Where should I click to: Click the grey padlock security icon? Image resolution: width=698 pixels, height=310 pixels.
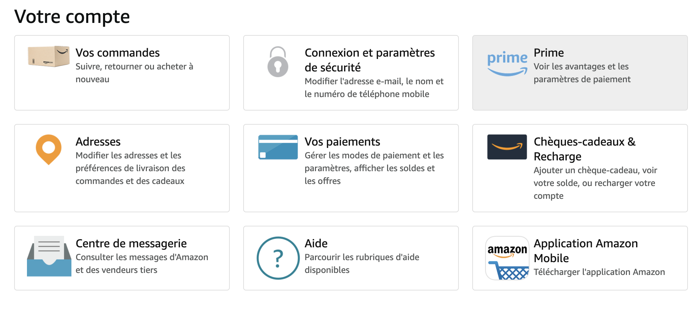pyautogui.click(x=278, y=62)
